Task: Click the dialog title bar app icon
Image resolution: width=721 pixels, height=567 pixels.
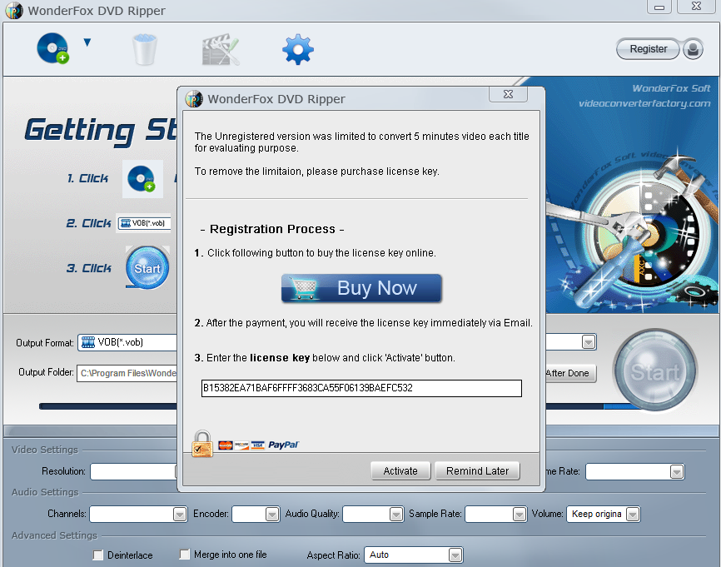Action: coord(194,99)
